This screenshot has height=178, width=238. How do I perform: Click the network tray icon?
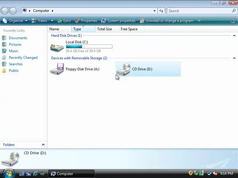[209, 173]
